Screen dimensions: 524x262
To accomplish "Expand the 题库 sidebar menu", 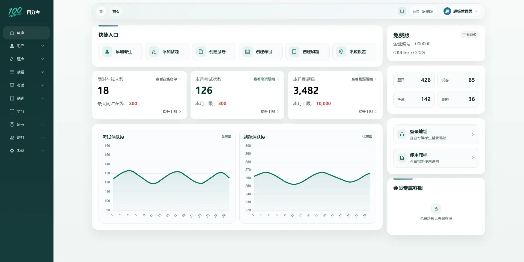I will [26, 59].
